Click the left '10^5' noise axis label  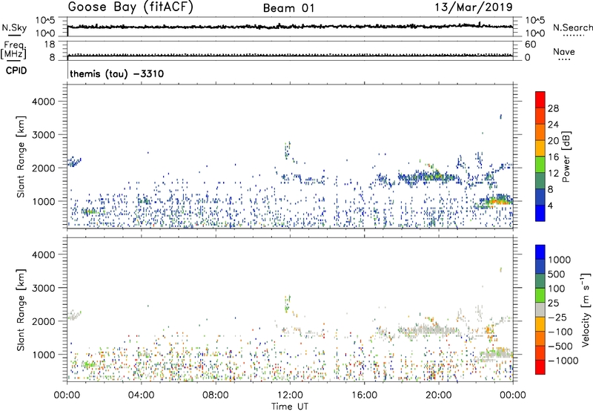[x=45, y=20]
